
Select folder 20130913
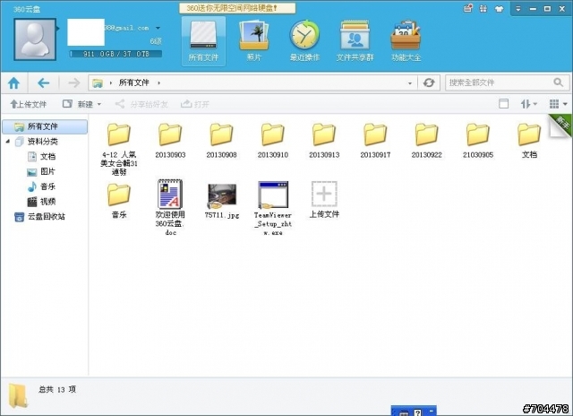pyautogui.click(x=324, y=141)
